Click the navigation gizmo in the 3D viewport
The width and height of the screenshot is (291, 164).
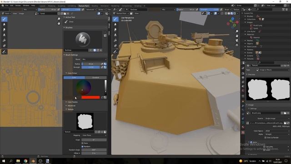coord(233,23)
